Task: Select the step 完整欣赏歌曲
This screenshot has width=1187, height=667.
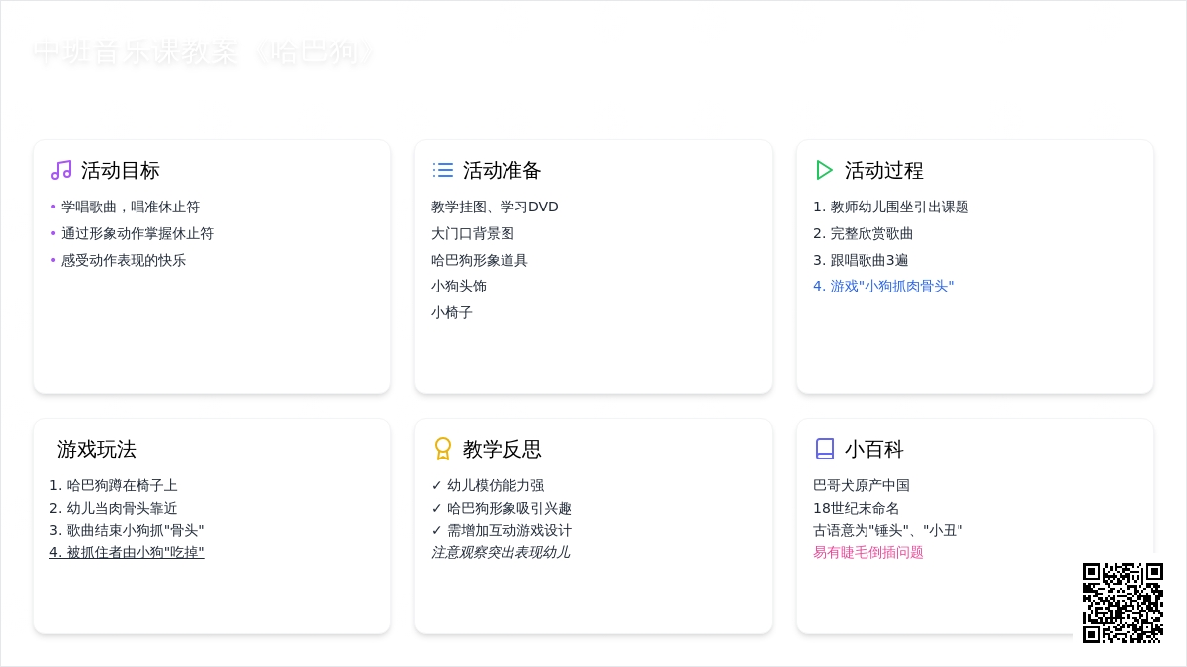Action: (870, 233)
